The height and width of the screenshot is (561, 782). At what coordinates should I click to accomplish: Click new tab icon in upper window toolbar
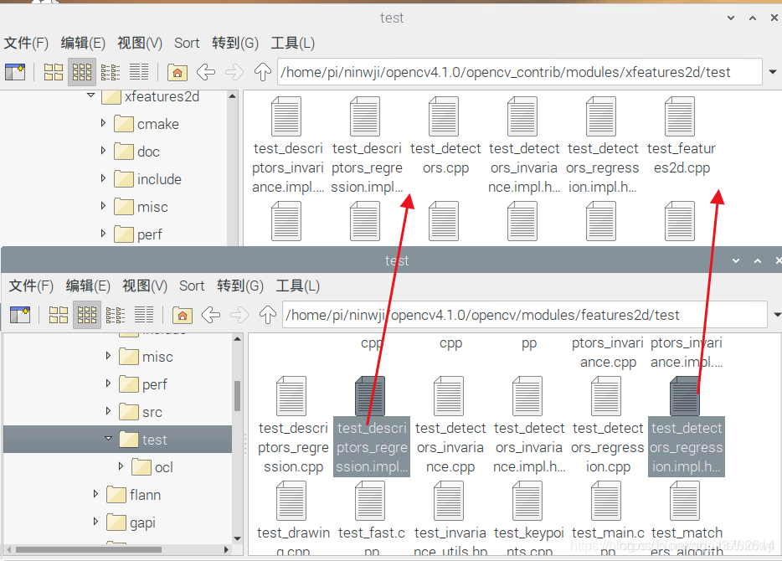pos(15,72)
